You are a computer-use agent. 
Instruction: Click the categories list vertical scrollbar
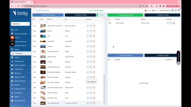[104, 89]
